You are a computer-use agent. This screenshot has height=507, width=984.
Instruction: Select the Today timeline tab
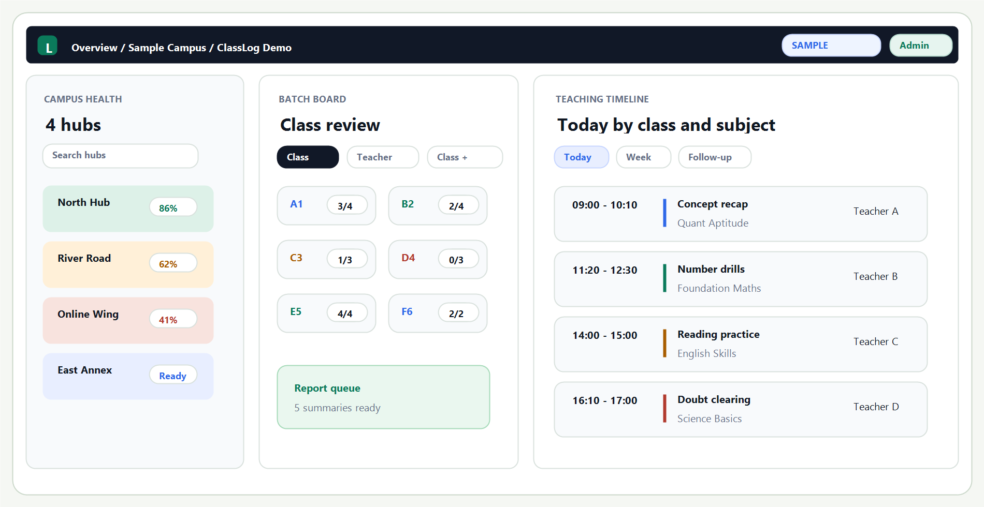[x=582, y=157]
